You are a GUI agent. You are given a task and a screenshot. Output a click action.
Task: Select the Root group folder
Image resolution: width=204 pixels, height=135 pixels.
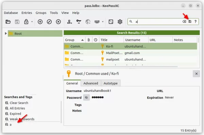[35, 33]
